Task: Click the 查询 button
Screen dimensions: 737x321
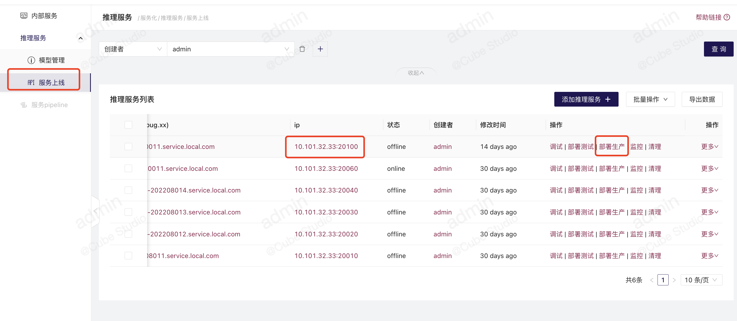Action: pyautogui.click(x=718, y=49)
